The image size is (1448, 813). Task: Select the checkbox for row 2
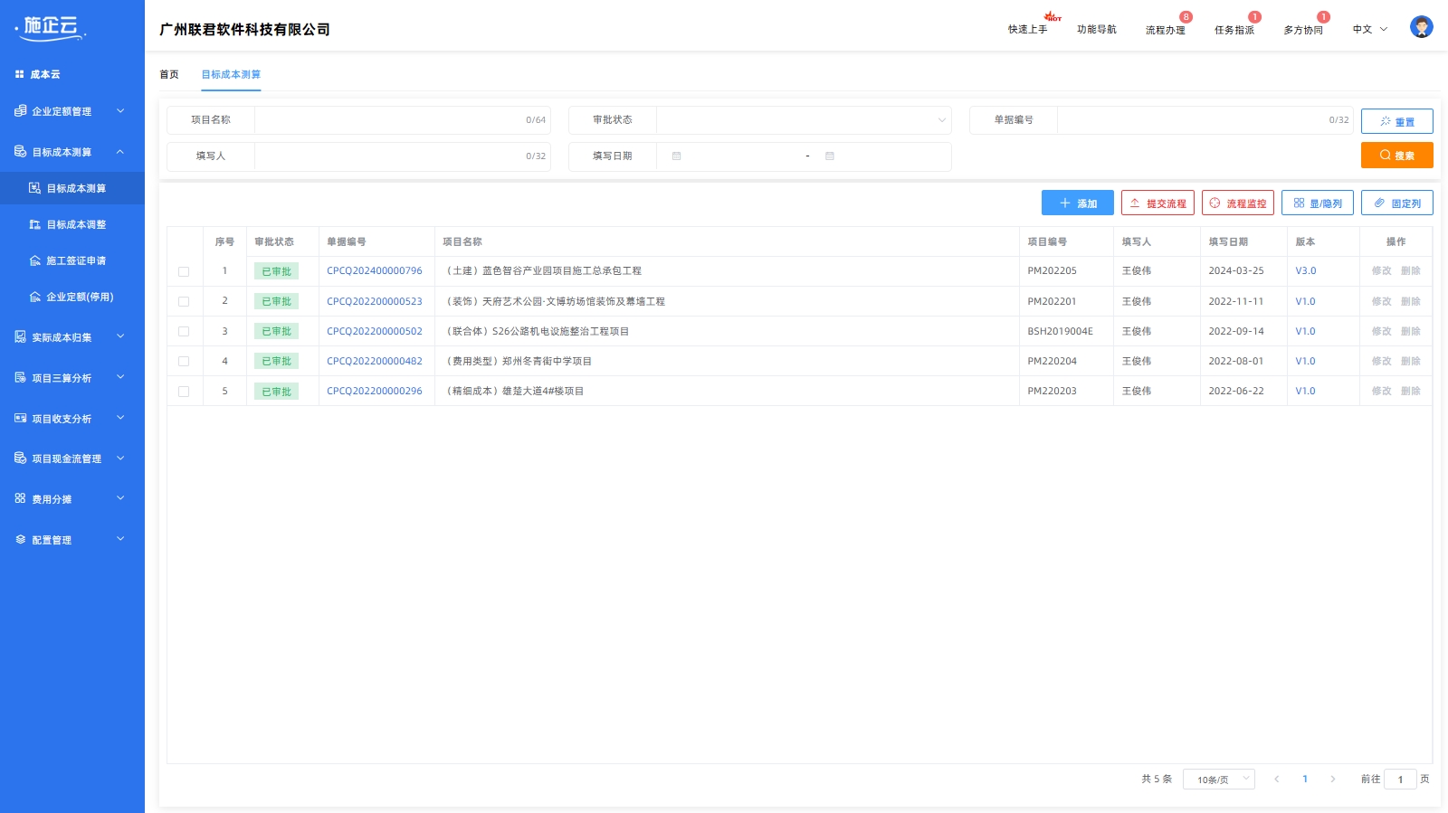184,301
